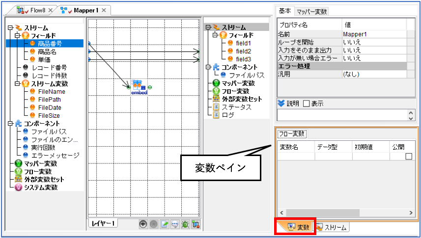Select 実行回数 component item

click(43, 147)
